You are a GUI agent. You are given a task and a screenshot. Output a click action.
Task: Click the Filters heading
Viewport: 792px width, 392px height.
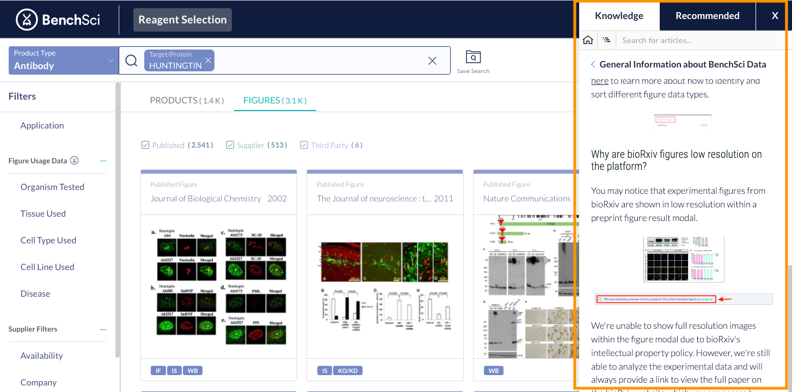22,96
